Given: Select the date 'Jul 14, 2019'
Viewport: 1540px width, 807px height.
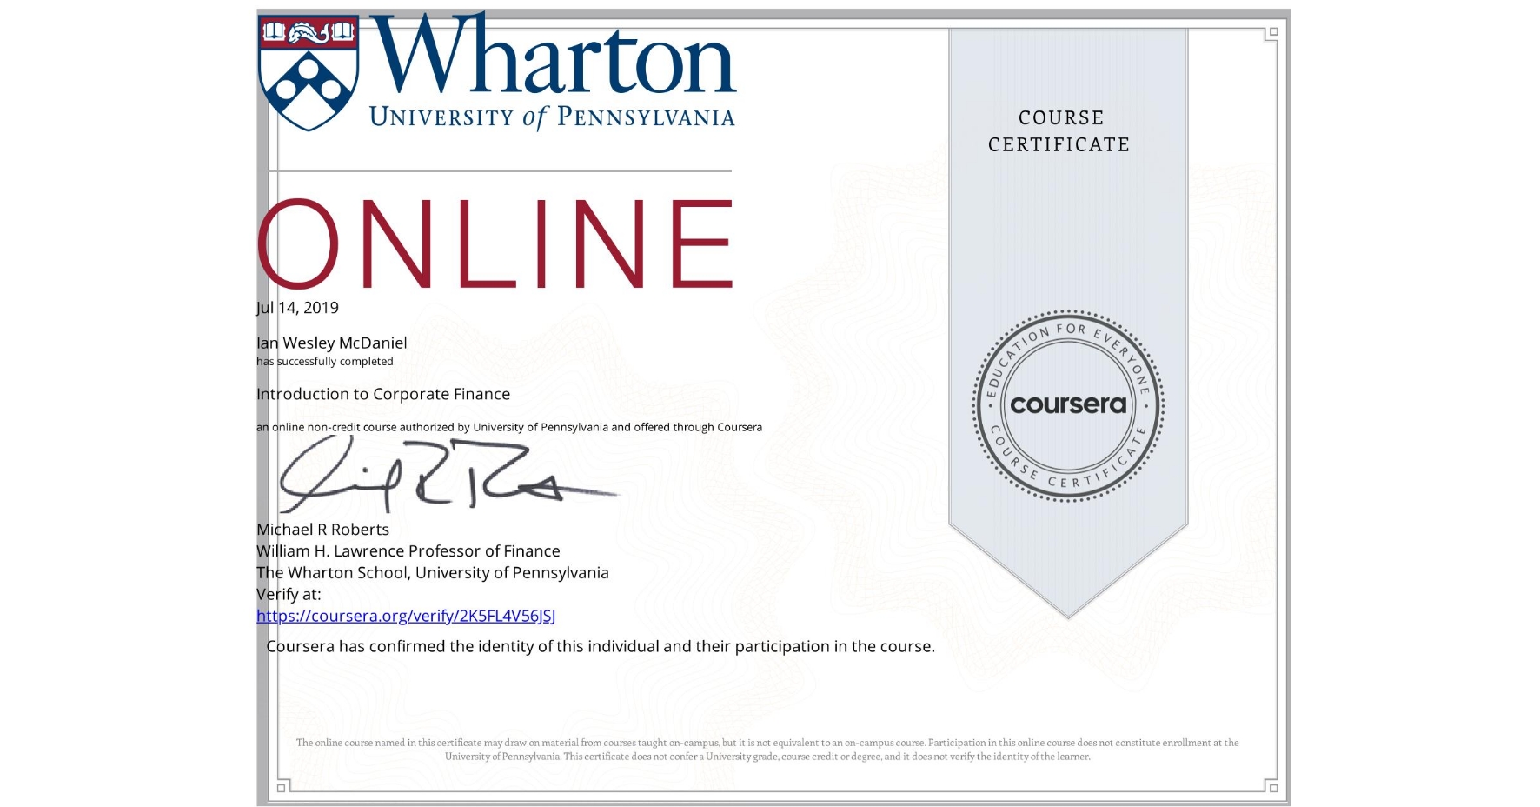Looking at the screenshot, I should click(297, 308).
